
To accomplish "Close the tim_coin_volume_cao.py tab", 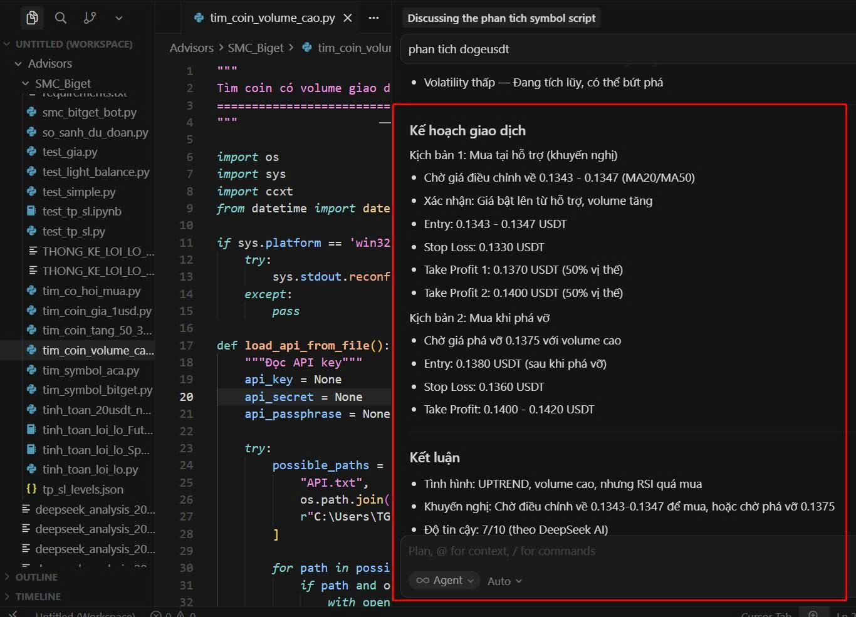I will click(348, 18).
